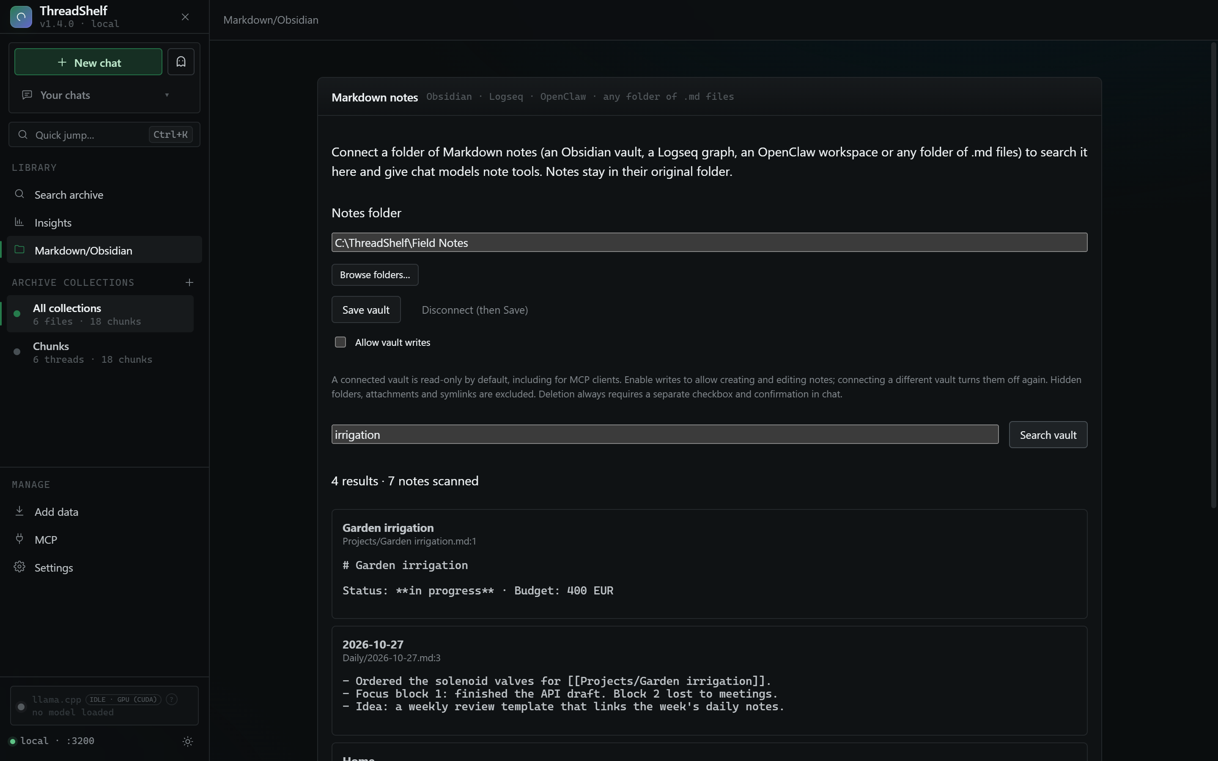Click the ThreadShelf logo icon
The width and height of the screenshot is (1218, 761).
point(21,16)
